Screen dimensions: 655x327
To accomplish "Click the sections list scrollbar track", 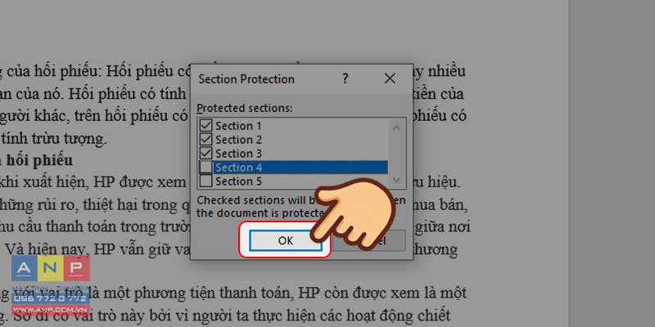I will [396, 154].
